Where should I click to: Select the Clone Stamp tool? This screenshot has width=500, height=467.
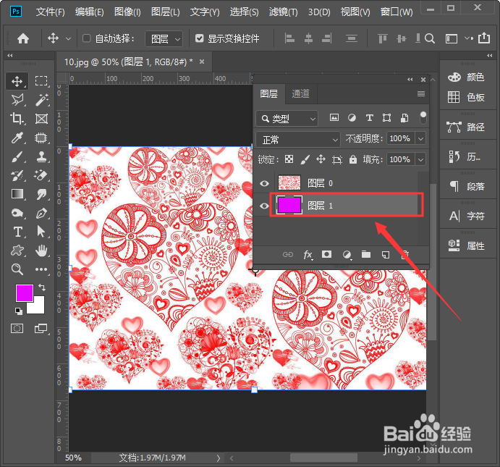pos(41,156)
